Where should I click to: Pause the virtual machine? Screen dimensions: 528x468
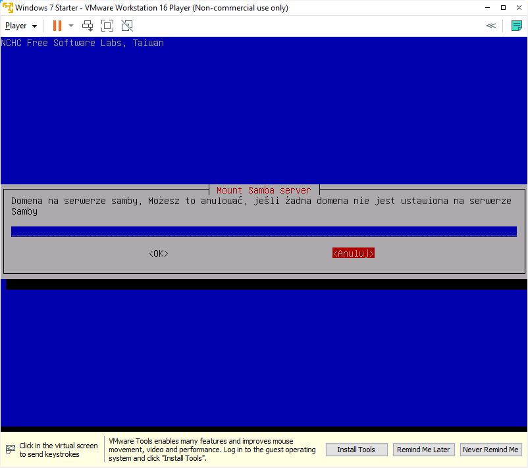point(57,26)
